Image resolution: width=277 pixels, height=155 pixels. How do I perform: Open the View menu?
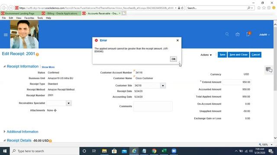click(x=19, y=18)
